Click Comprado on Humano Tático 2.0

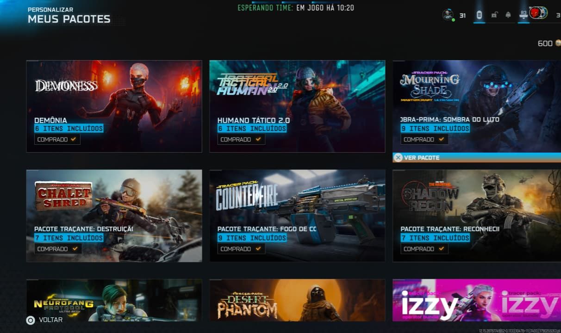click(241, 139)
